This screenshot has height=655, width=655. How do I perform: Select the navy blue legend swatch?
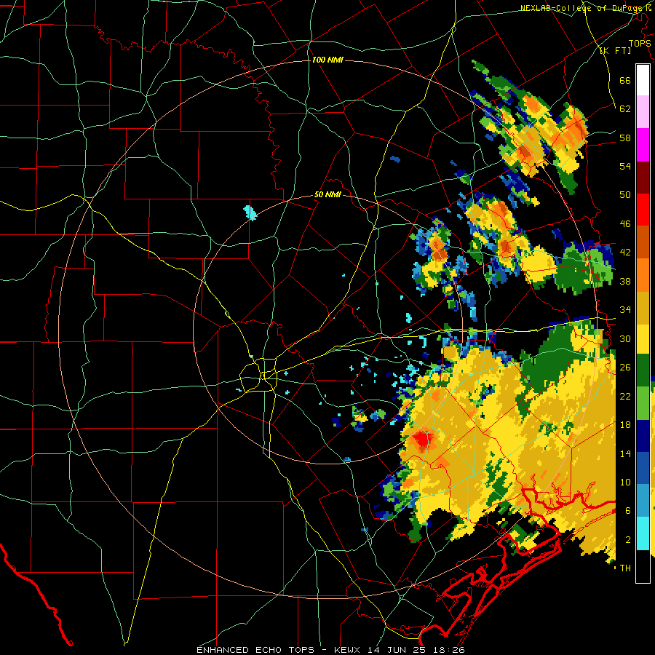click(x=643, y=436)
